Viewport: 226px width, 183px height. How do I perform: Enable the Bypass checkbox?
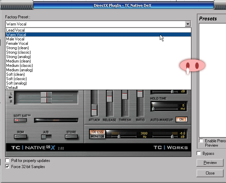(x=199, y=153)
